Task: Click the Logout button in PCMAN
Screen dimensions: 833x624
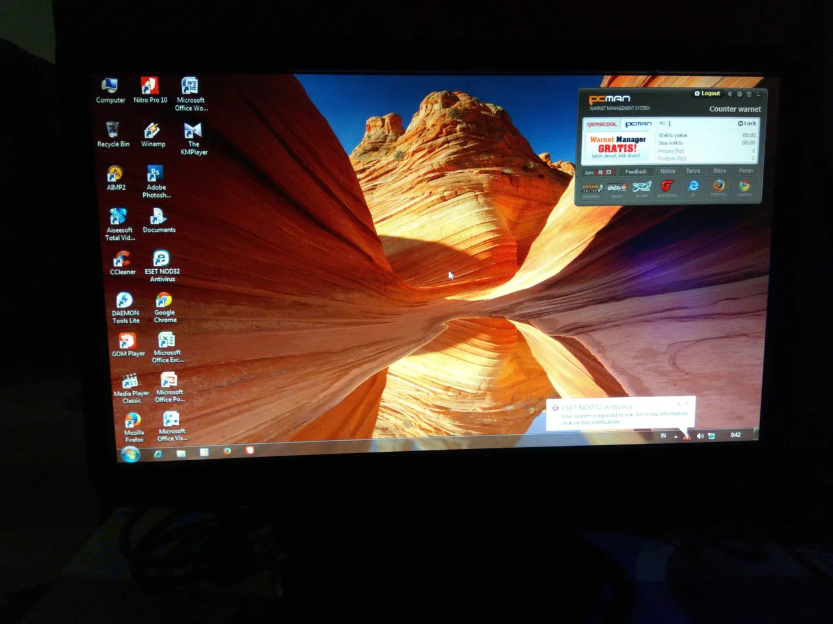Action: (x=707, y=94)
